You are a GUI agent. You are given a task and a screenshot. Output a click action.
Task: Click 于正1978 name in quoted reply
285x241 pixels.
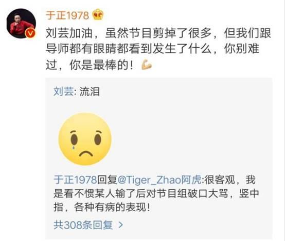(x=75, y=180)
